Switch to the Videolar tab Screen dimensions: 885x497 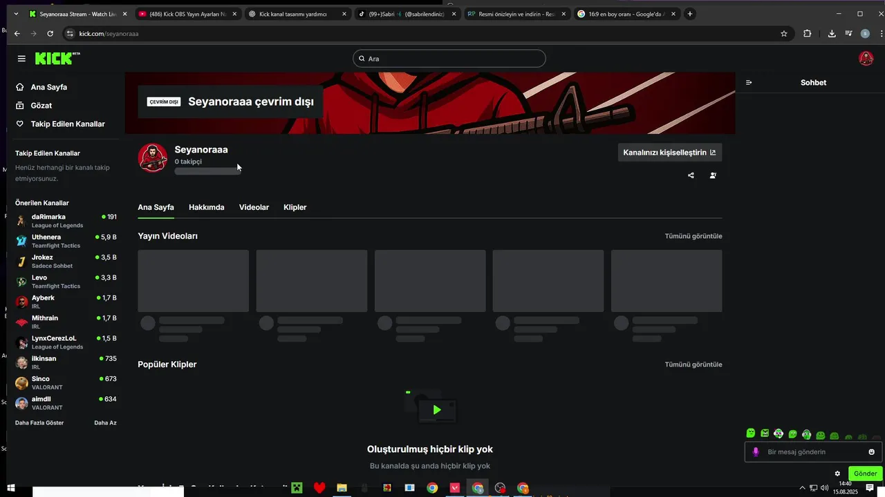pyautogui.click(x=254, y=207)
